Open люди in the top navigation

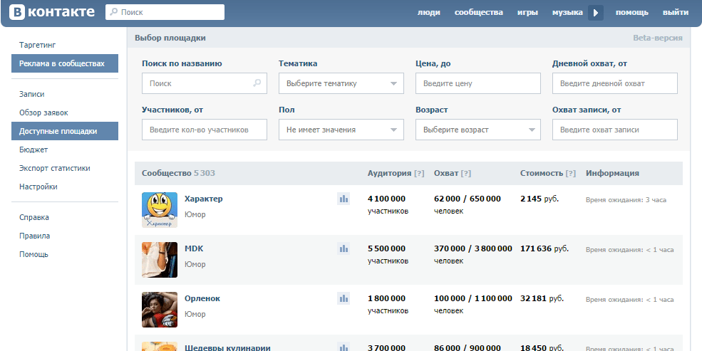tap(429, 13)
